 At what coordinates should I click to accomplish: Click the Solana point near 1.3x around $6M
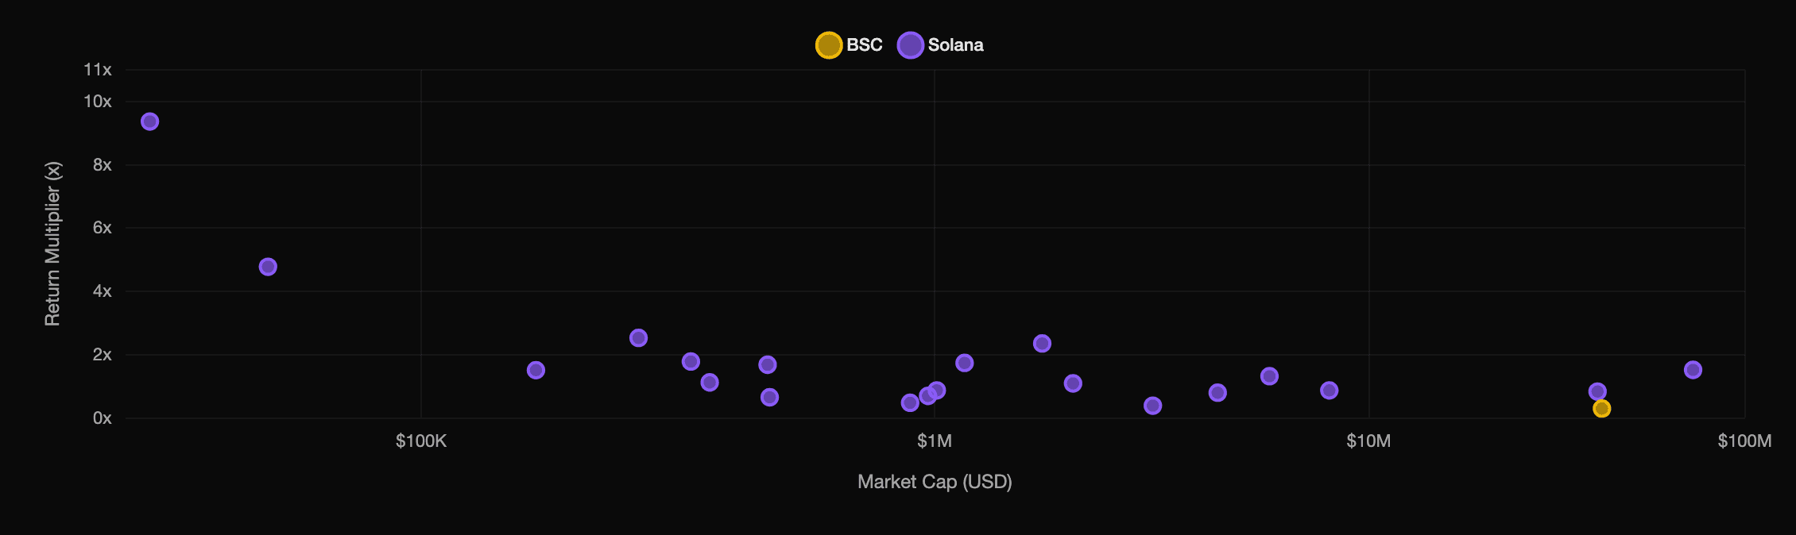click(x=1269, y=376)
